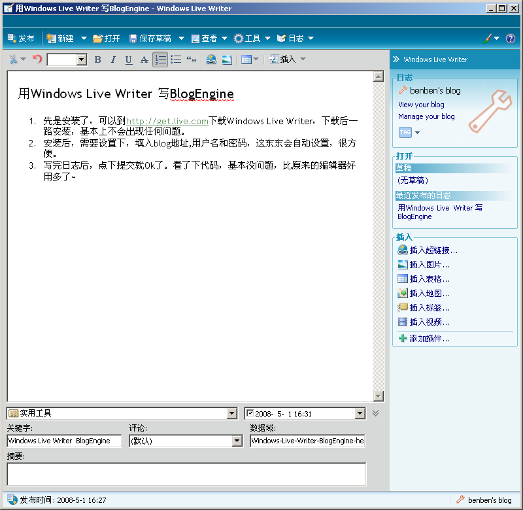Open help with the question mark icon
This screenshot has height=510, width=523.
511,39
